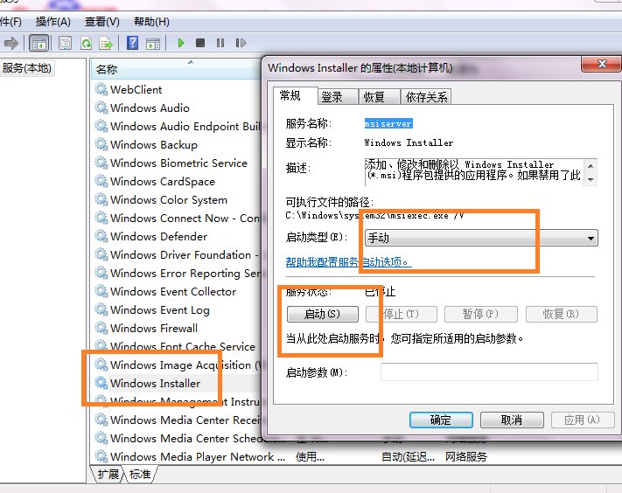622x493 pixels.
Task: Select Windows Media Center Receiver row
Action: coord(178,420)
